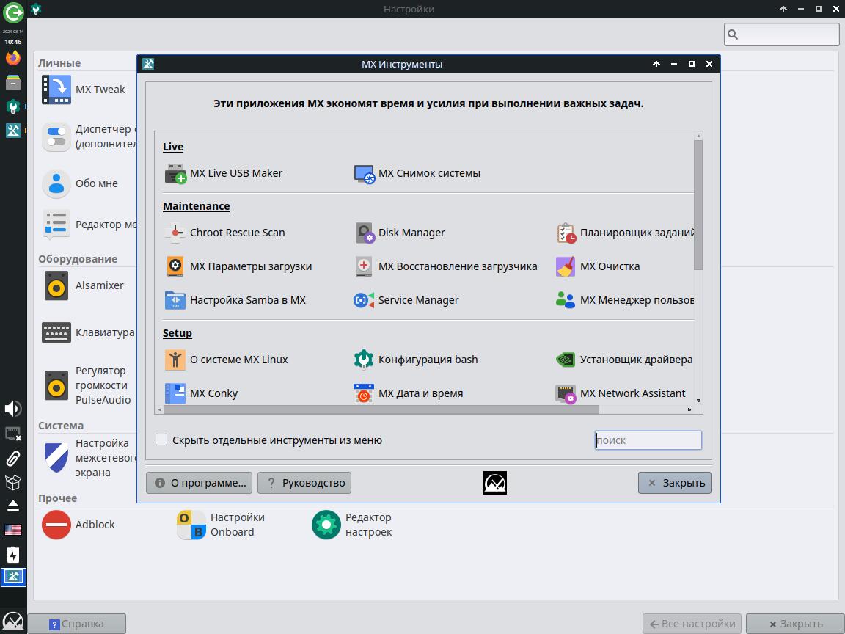Open the MX start menu logo
The width and height of the screenshot is (845, 634).
[x=13, y=622]
